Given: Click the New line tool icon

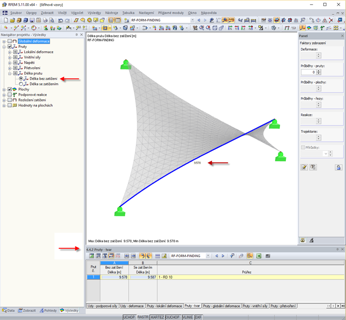Looking at the screenshot, I should click(16, 28).
